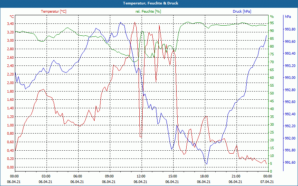Pick the '12:00' time axis label
The height and width of the screenshot is (186, 298).
coord(141,176)
